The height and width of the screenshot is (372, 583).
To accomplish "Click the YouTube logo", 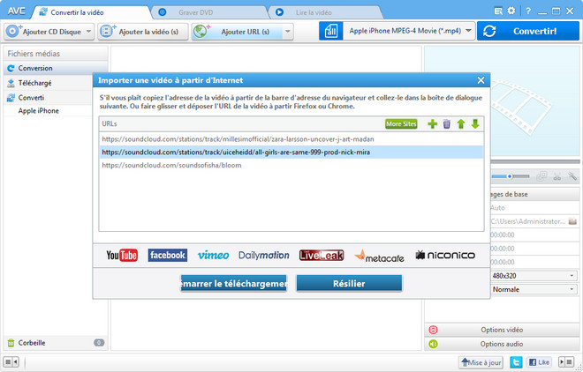I will click(122, 256).
